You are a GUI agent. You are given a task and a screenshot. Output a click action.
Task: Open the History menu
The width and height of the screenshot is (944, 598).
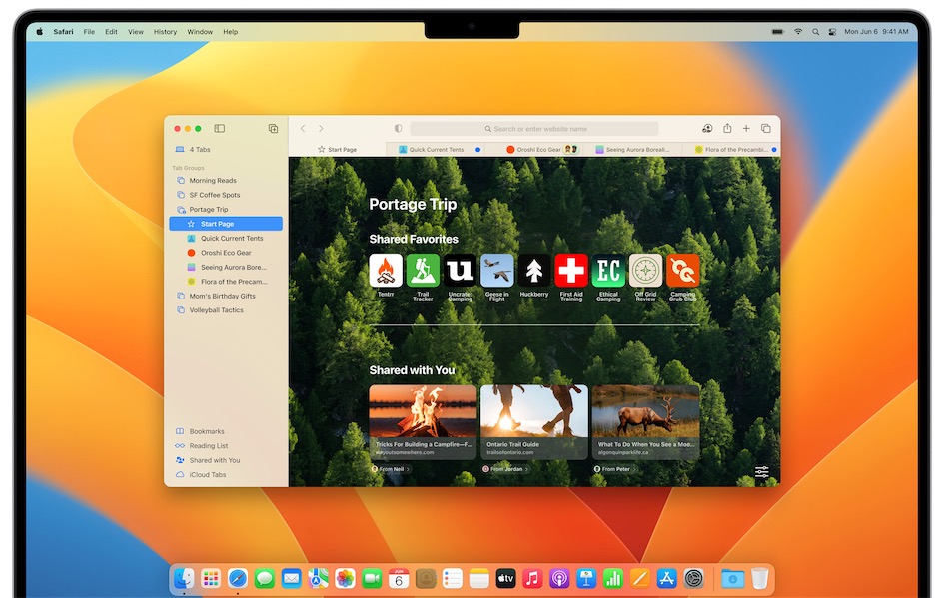(x=165, y=32)
